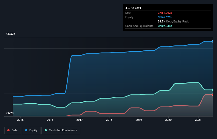Click the teal Cash end-point marker
The image size is (217, 139).
click(x=213, y=90)
